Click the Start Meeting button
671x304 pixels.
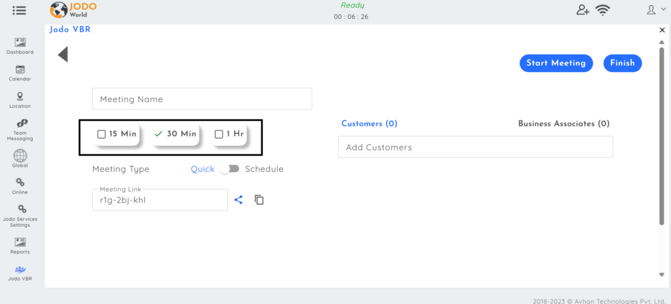556,63
